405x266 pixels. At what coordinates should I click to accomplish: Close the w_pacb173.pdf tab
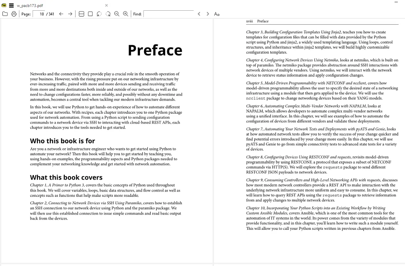point(107,5)
